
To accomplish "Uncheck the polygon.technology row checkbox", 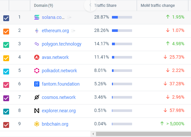I will tap(6, 45).
